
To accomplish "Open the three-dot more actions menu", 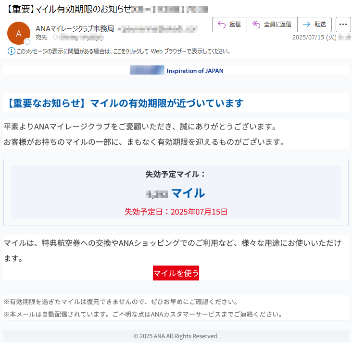I will pos(343,25).
